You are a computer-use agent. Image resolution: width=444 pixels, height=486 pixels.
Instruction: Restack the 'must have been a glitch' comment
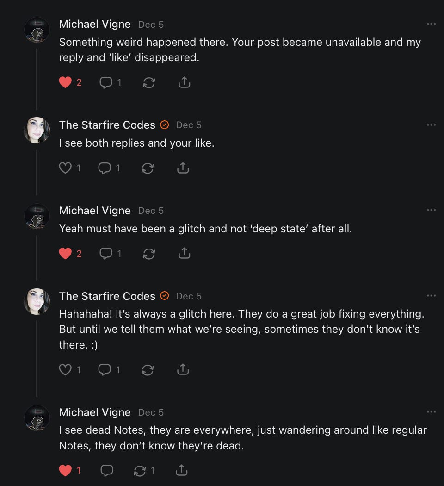tap(149, 253)
